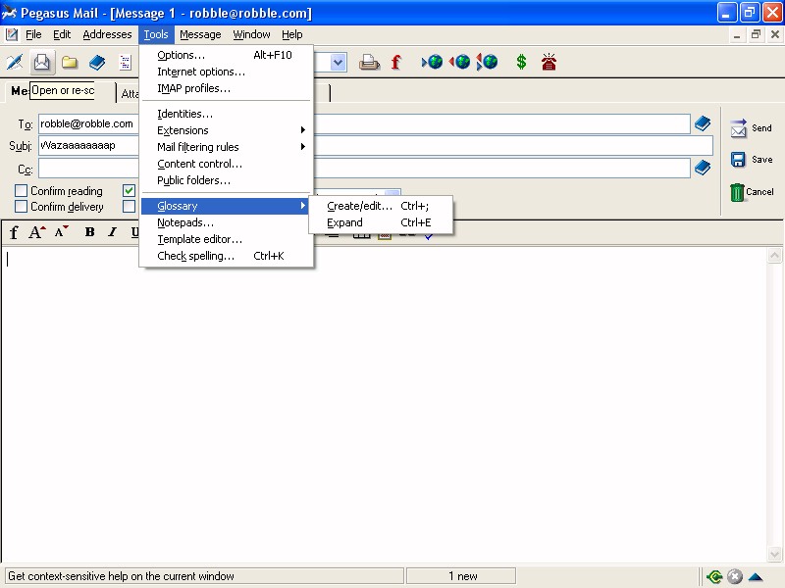Click the f font icon in editor toolbar
This screenshot has height=588, width=785.
(x=14, y=232)
